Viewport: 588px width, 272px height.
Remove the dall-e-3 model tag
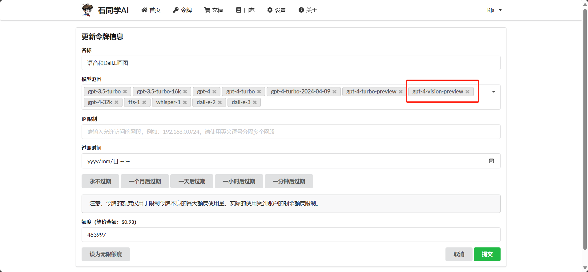tap(255, 102)
